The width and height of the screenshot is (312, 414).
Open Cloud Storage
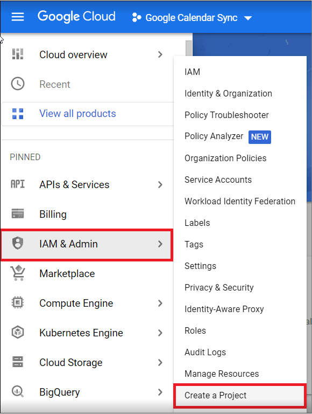click(71, 362)
